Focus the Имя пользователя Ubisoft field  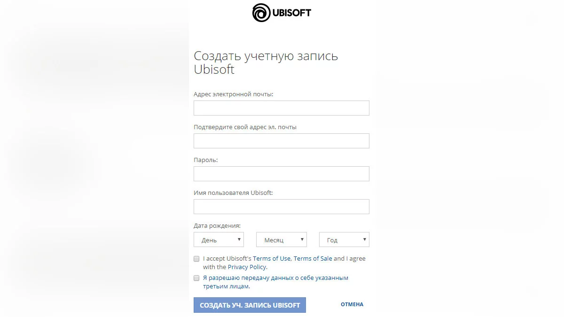281,207
